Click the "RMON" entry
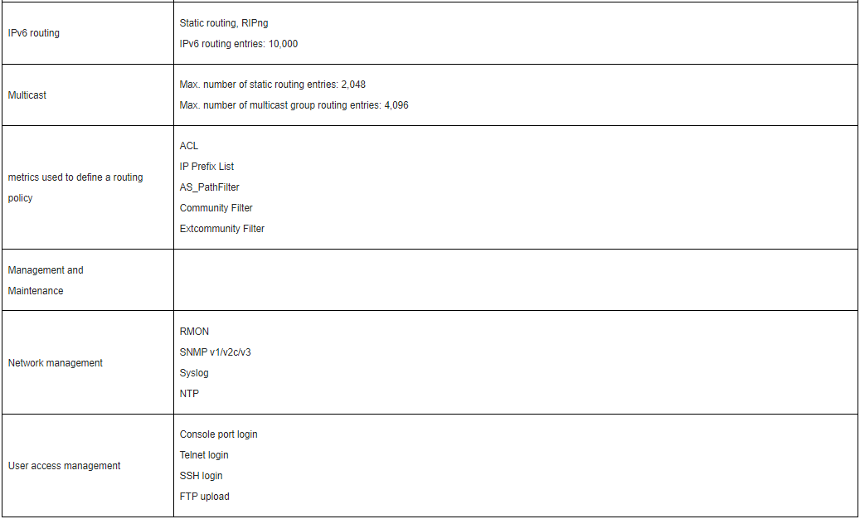The image size is (860, 519). point(195,332)
